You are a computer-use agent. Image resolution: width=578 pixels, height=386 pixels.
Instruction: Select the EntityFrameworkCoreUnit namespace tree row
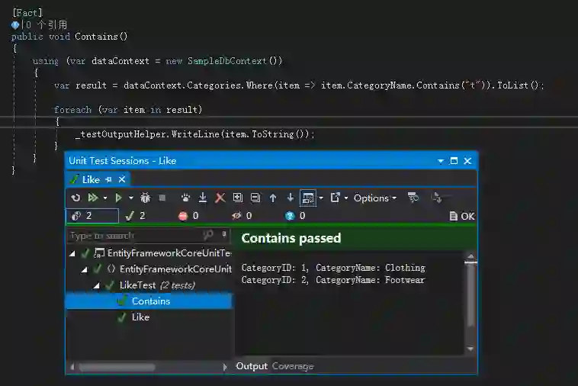[149, 269]
